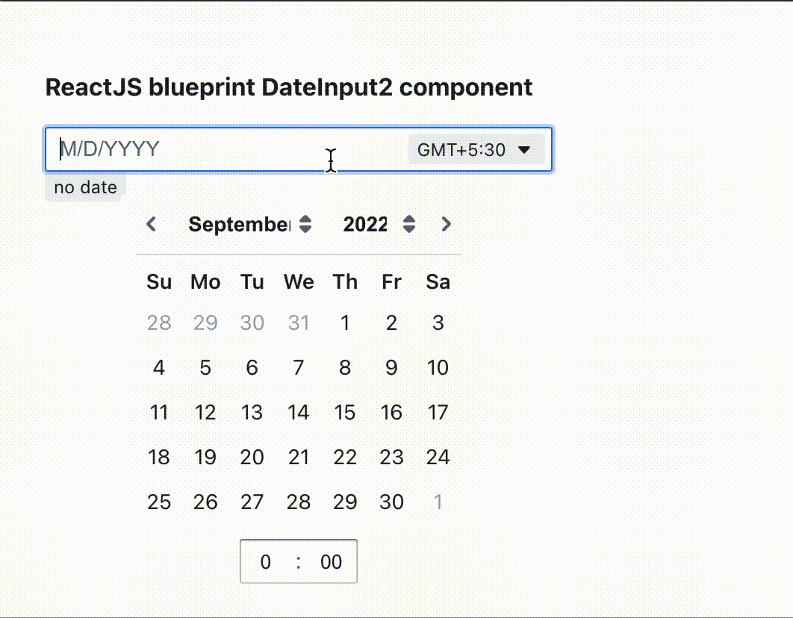The image size is (793, 618).
Task: Click the minute field in time picker
Action: (331, 561)
